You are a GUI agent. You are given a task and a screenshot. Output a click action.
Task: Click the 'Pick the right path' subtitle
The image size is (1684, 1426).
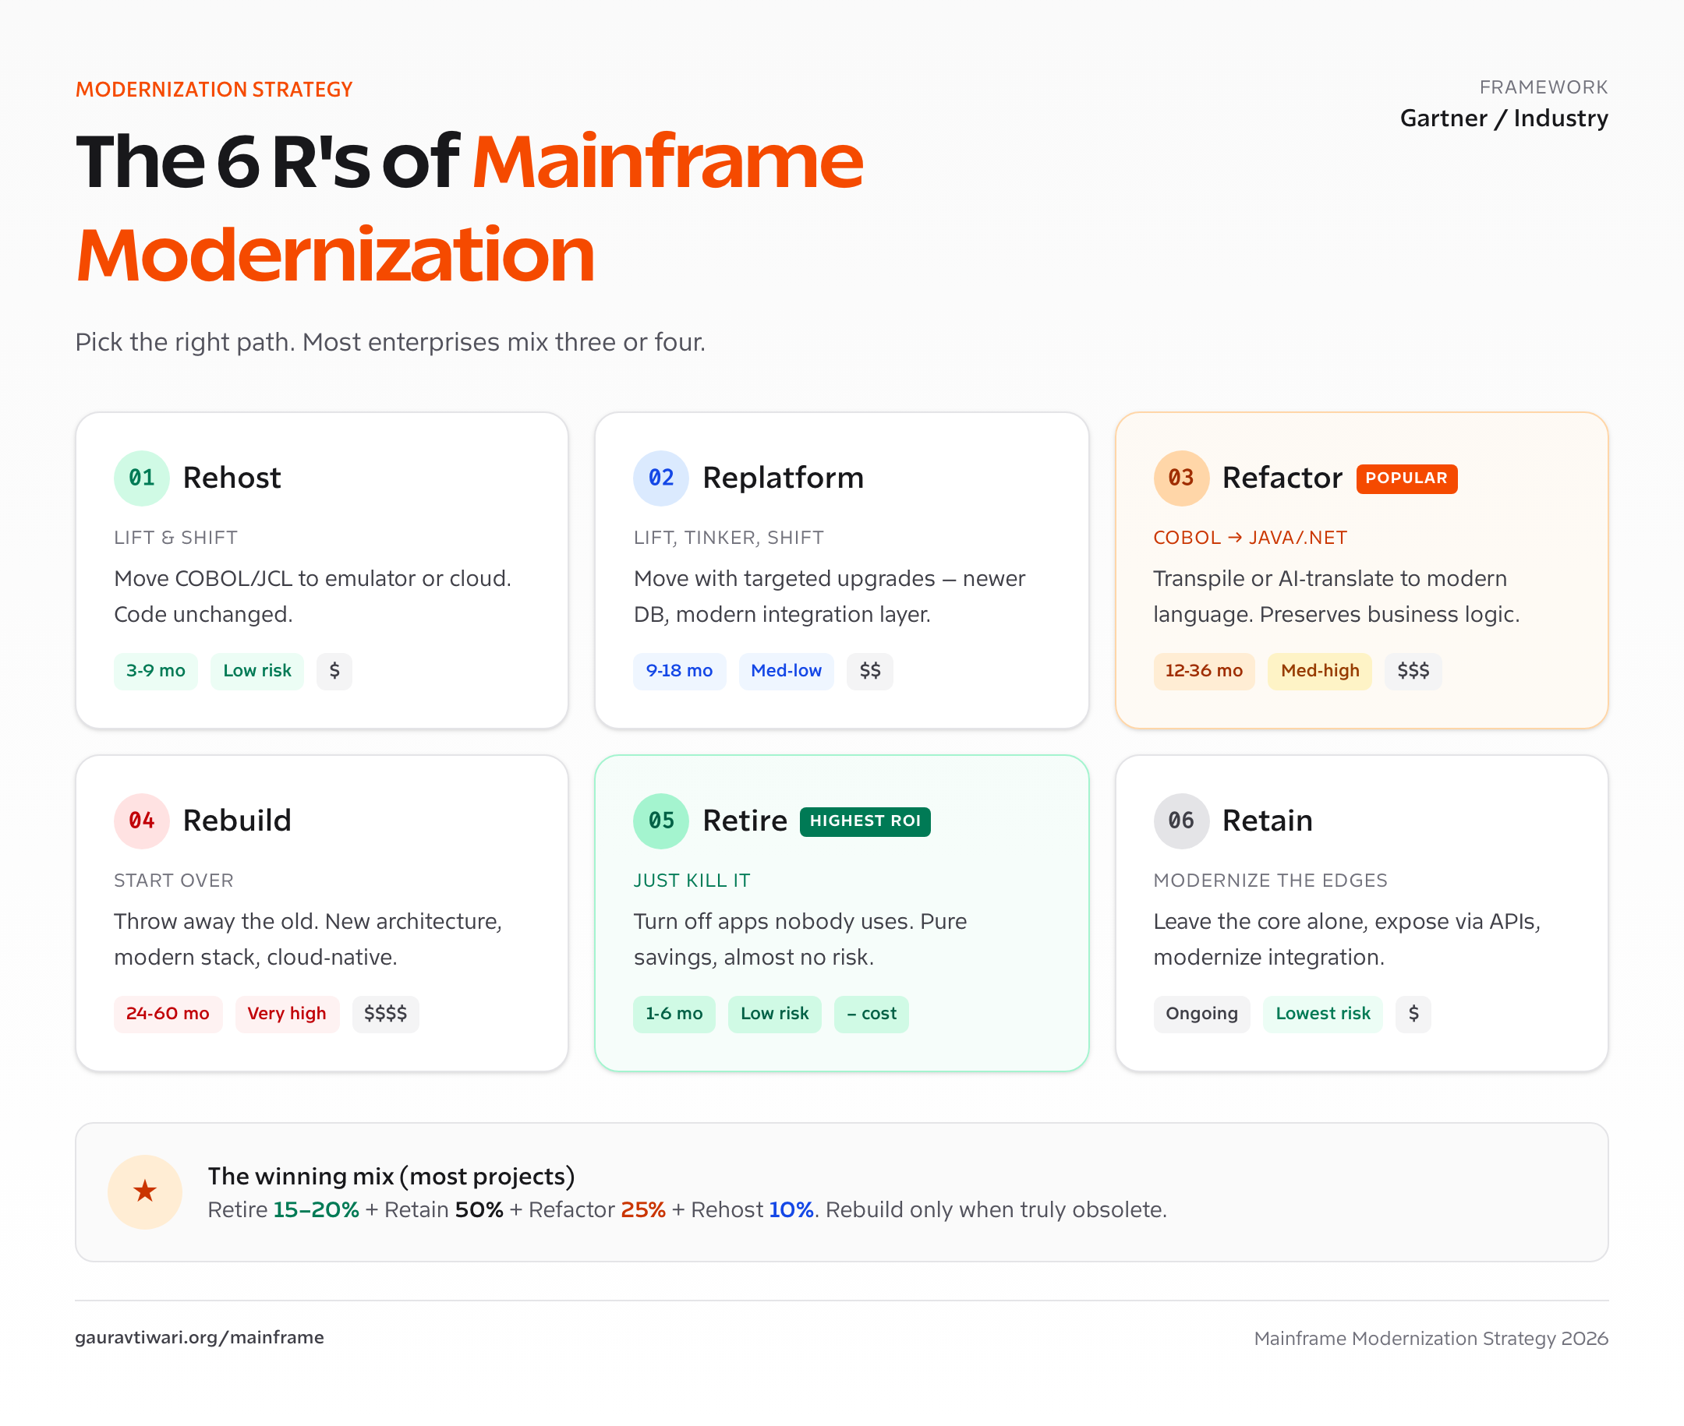[x=390, y=342]
